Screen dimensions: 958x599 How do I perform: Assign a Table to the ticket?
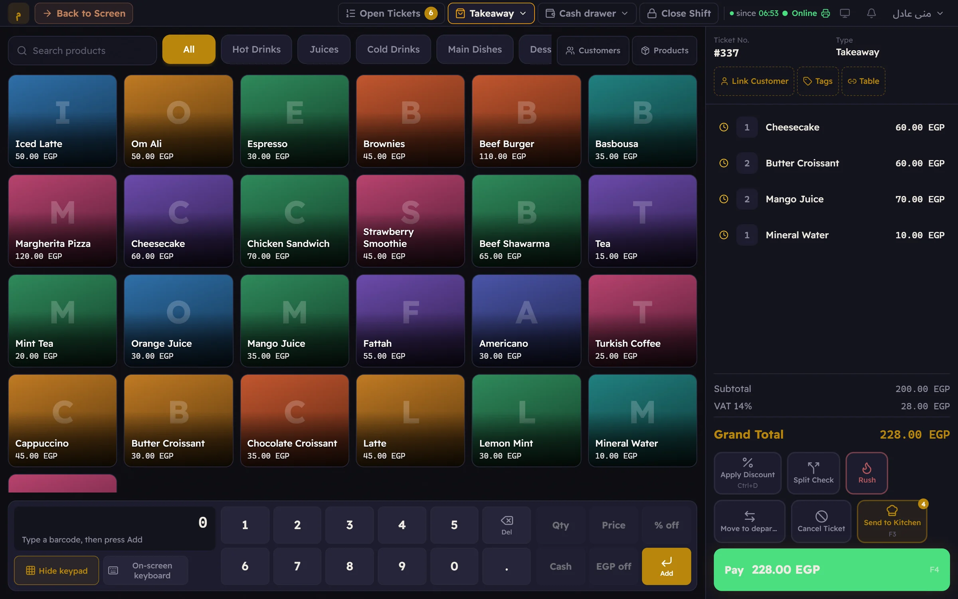coord(863,81)
